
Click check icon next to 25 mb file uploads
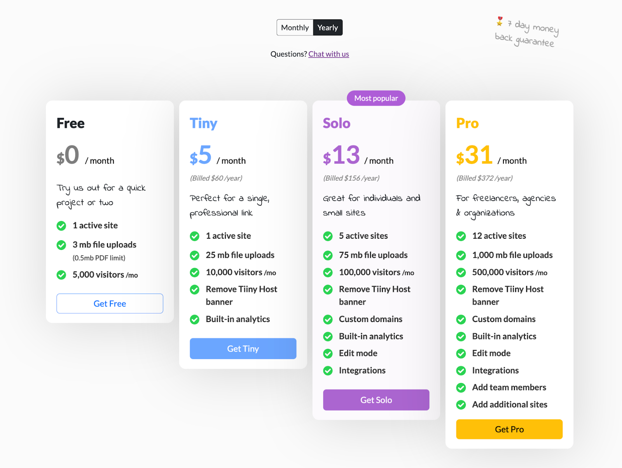(x=195, y=255)
